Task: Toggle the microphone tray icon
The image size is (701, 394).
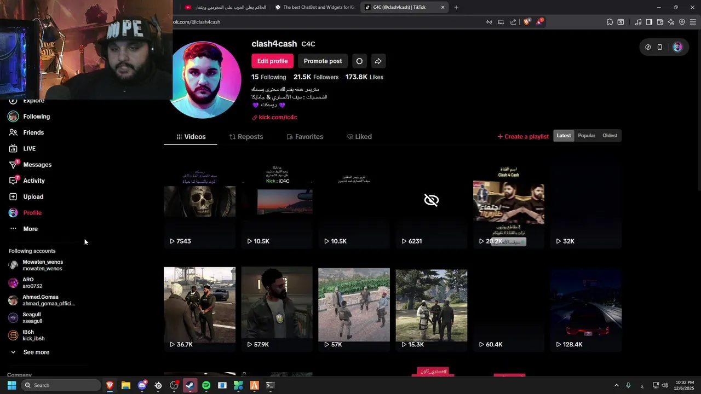Action: pyautogui.click(x=628, y=385)
